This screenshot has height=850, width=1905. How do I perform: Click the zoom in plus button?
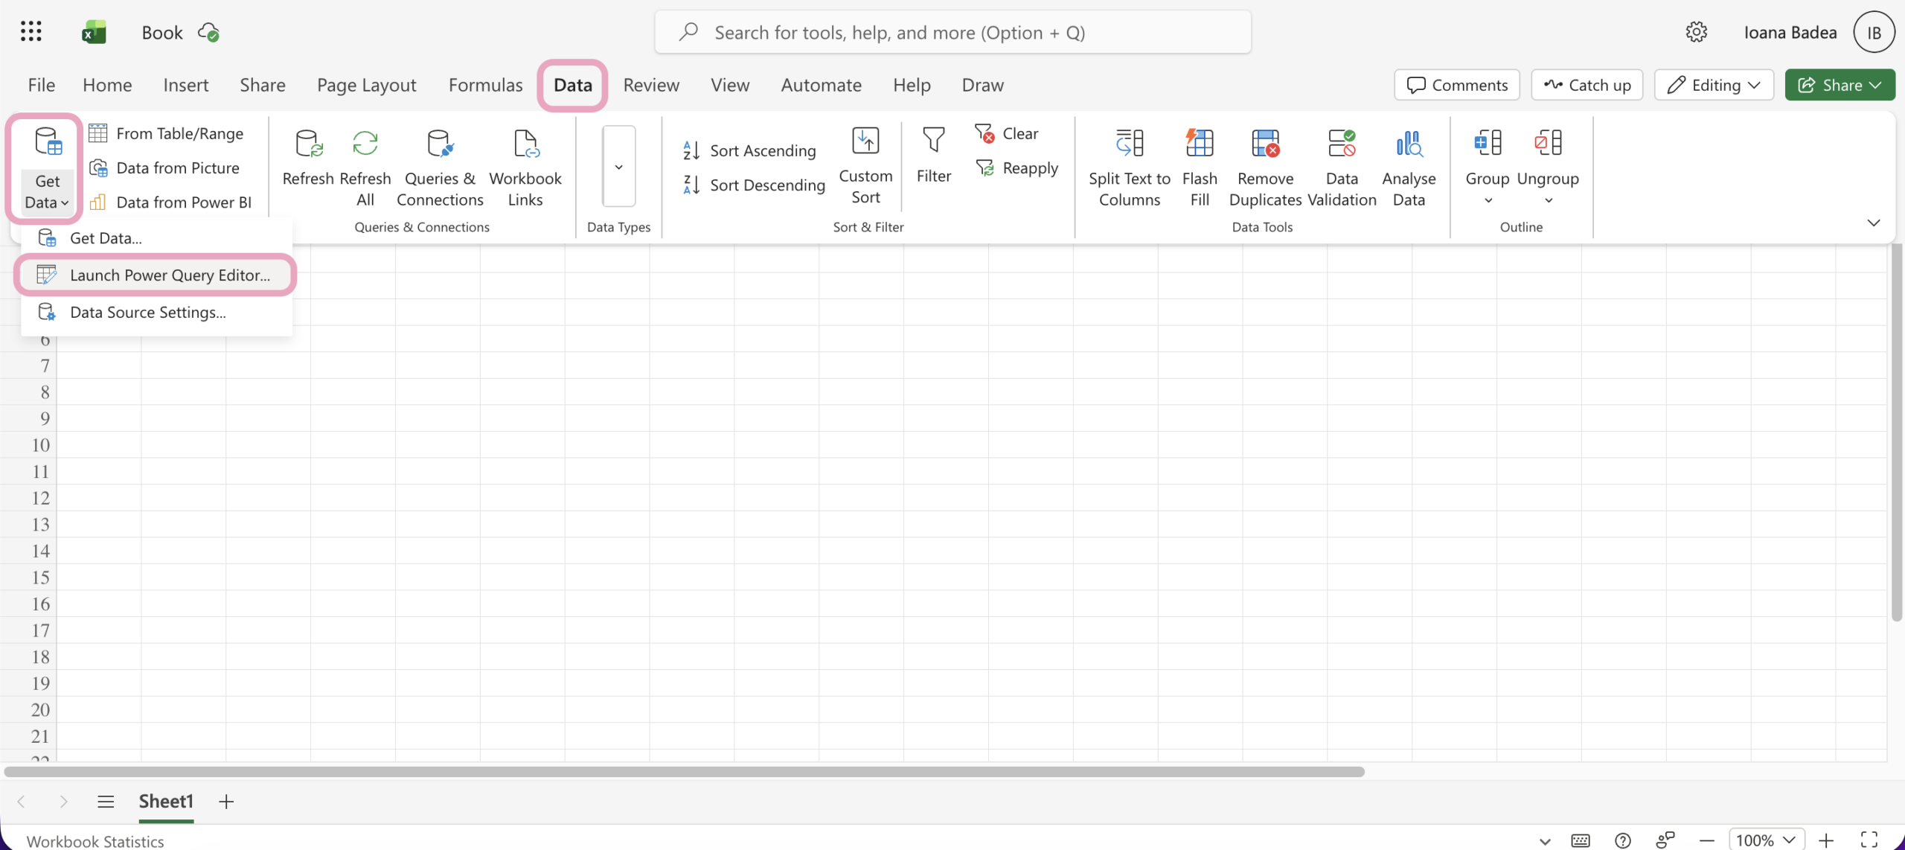(x=1825, y=840)
